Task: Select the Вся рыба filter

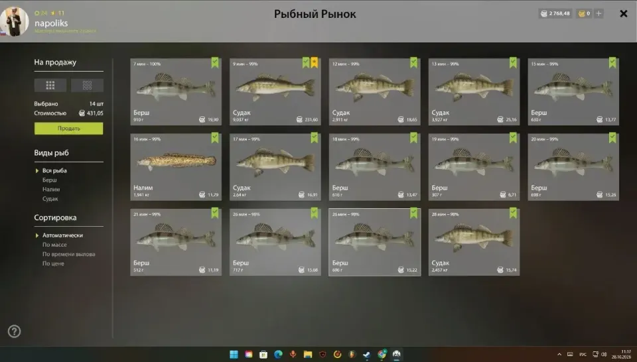Action: (54, 170)
